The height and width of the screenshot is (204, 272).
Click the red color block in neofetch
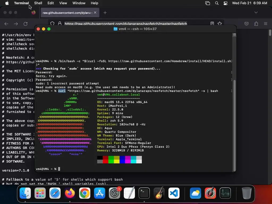(105, 160)
